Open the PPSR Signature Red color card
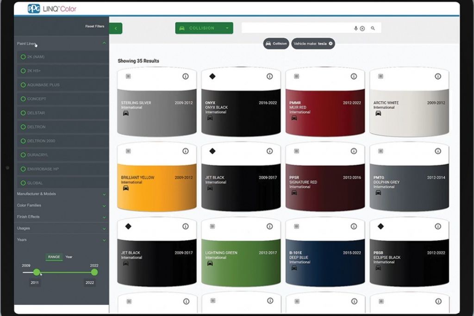Screen dimensions: 474x316 325,177
